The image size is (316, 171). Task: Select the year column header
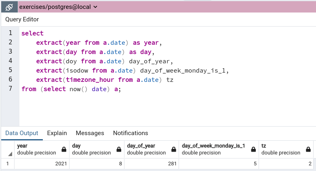click(x=36, y=149)
